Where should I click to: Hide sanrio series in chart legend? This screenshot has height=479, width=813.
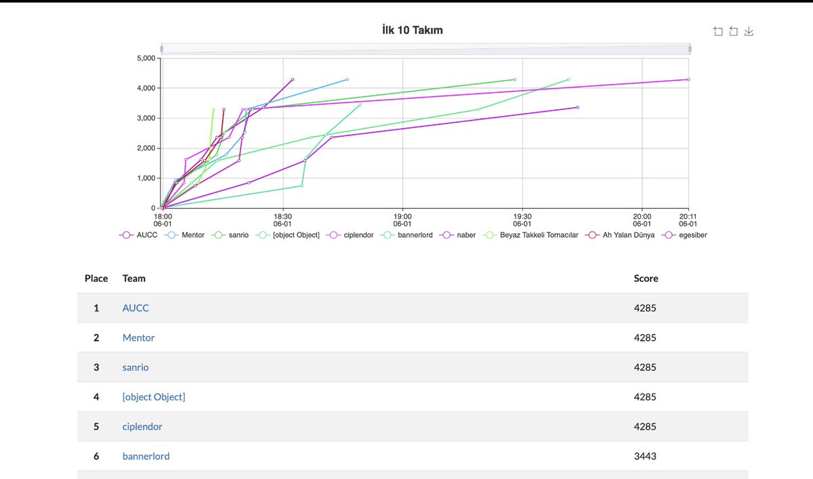click(x=230, y=235)
